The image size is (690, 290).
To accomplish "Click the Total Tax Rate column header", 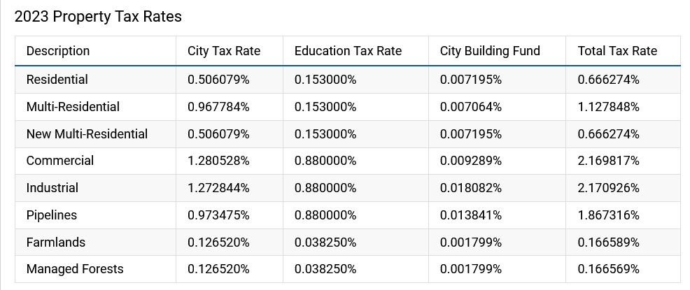I will point(617,51).
